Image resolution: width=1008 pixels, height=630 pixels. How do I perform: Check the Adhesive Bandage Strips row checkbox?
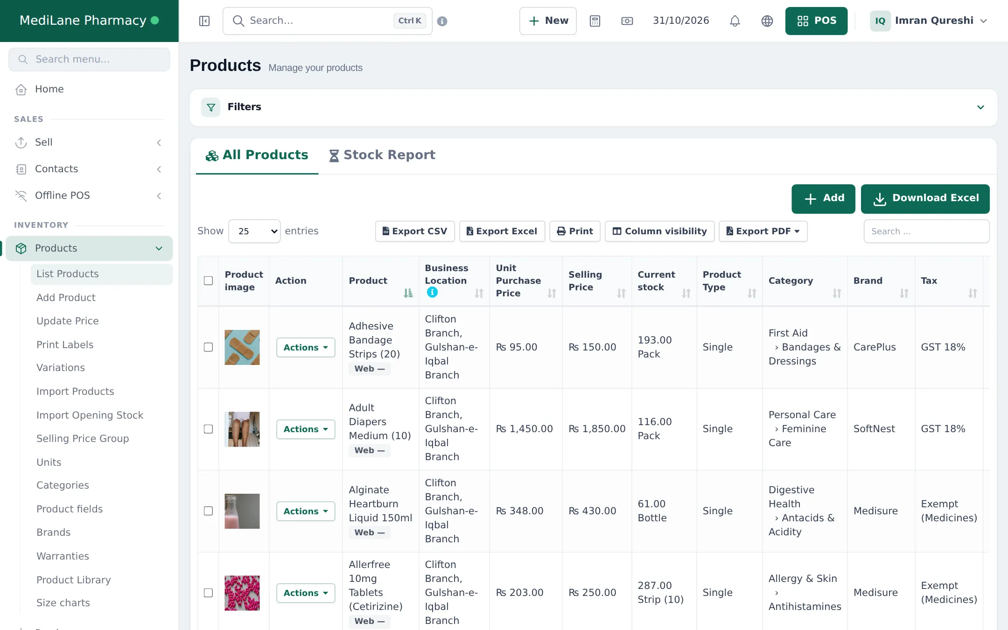click(208, 347)
